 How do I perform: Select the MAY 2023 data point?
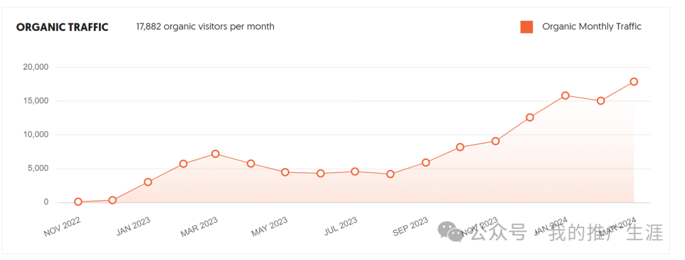285,172
